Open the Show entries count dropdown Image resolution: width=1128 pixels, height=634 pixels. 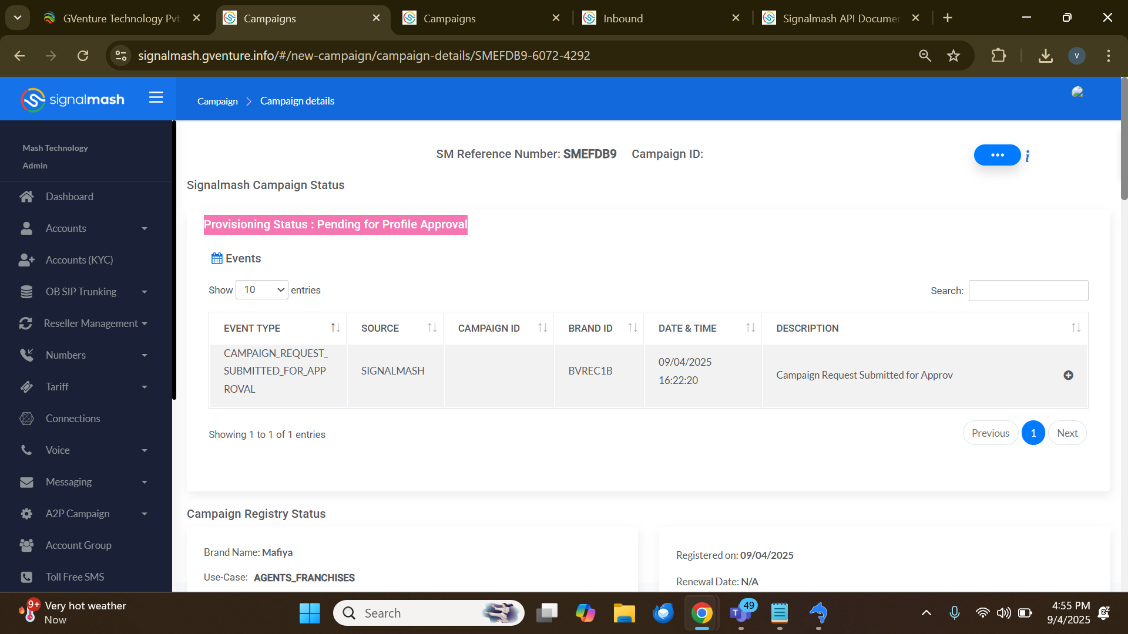tap(261, 290)
